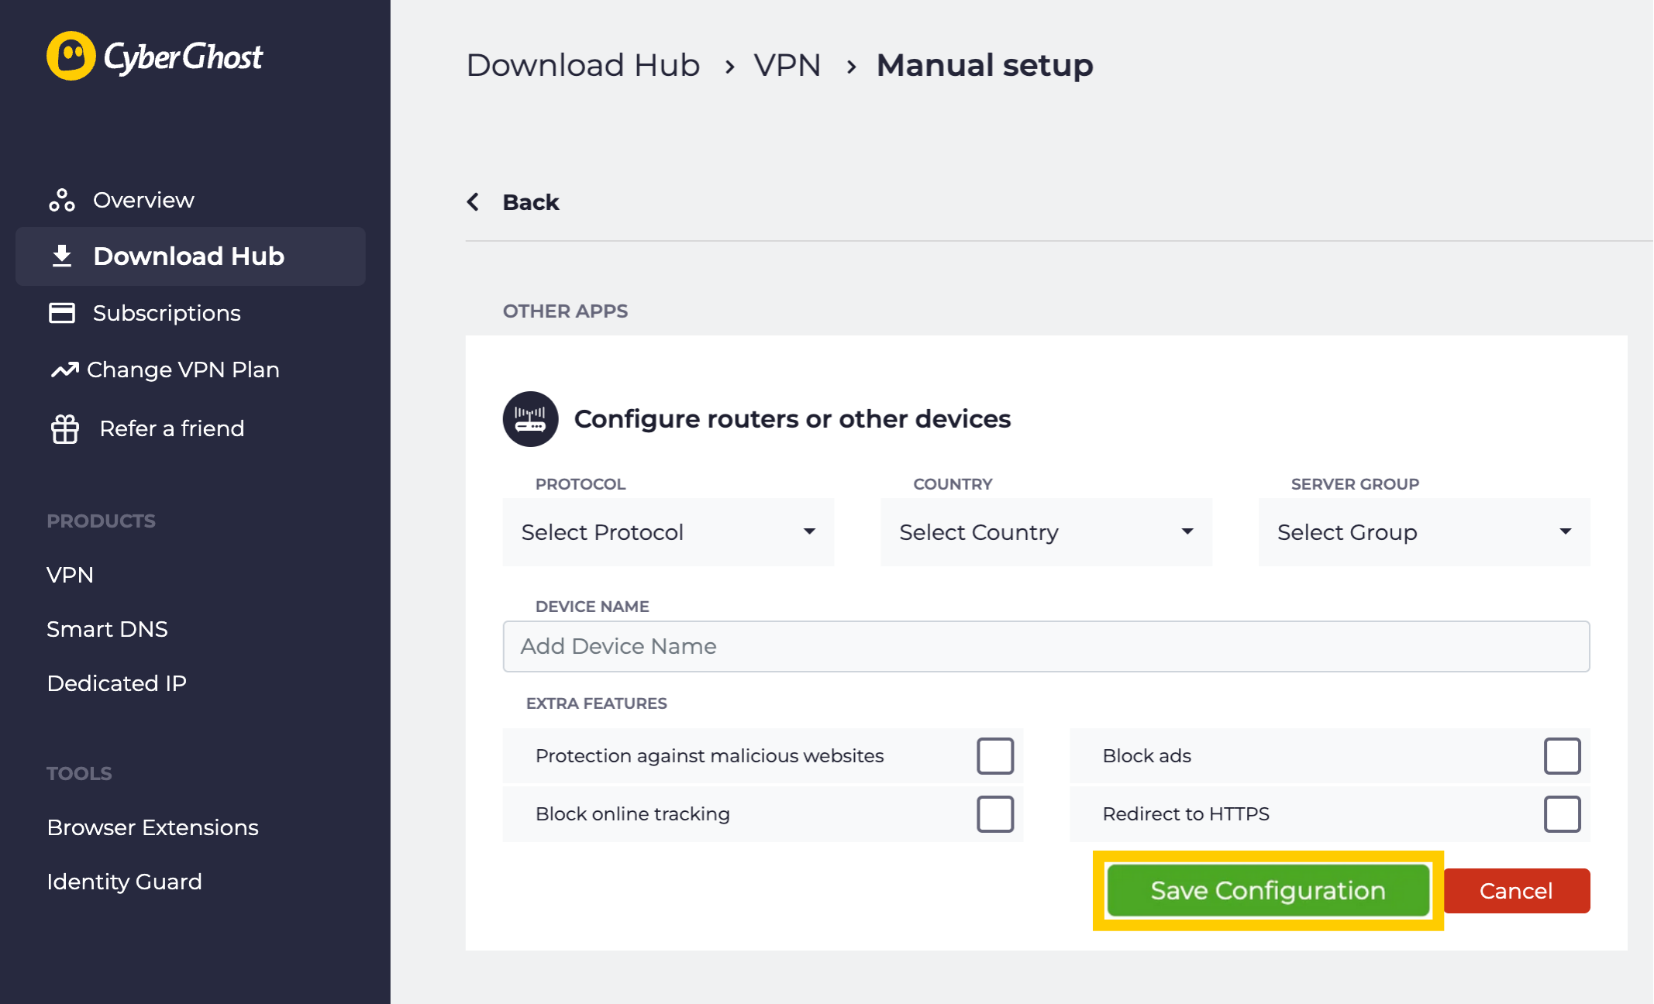Select Download Hub in the sidebar
The image size is (1654, 1004).
pos(190,256)
